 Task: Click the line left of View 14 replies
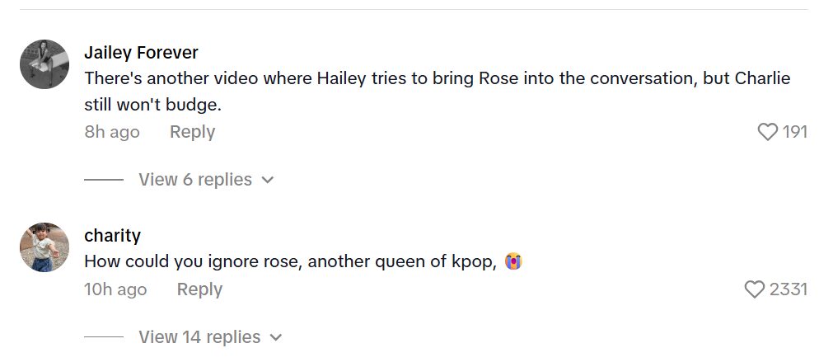pos(104,337)
